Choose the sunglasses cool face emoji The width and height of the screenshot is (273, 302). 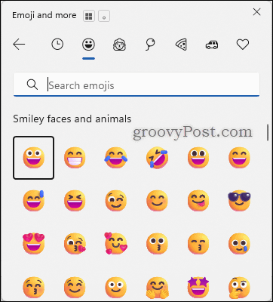point(239,201)
